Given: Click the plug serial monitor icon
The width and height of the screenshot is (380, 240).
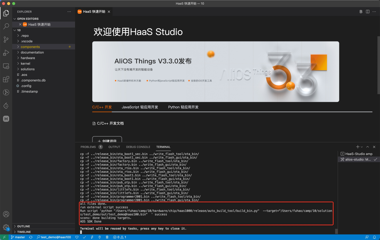Looking at the screenshot, I should tap(100, 237).
